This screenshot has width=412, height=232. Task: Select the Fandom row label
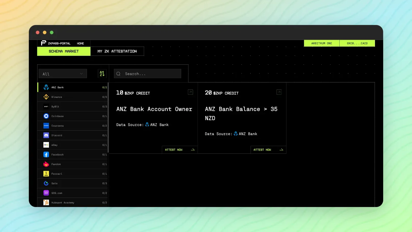[x=56, y=164]
